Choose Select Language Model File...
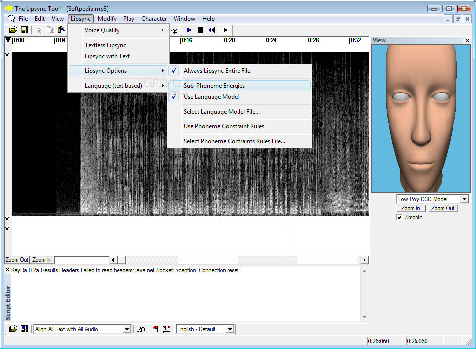476x349 pixels. pyautogui.click(x=239, y=112)
